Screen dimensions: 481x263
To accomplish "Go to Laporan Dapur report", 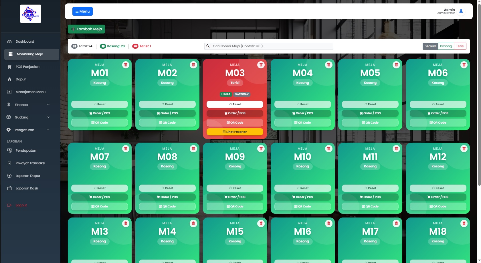I will (x=32, y=176).
